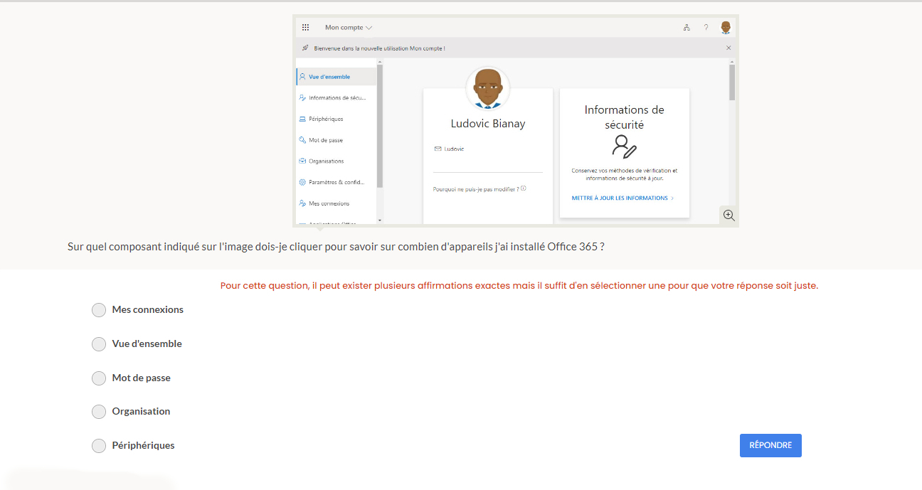
Task: Click the question mark help icon
Action: click(706, 28)
